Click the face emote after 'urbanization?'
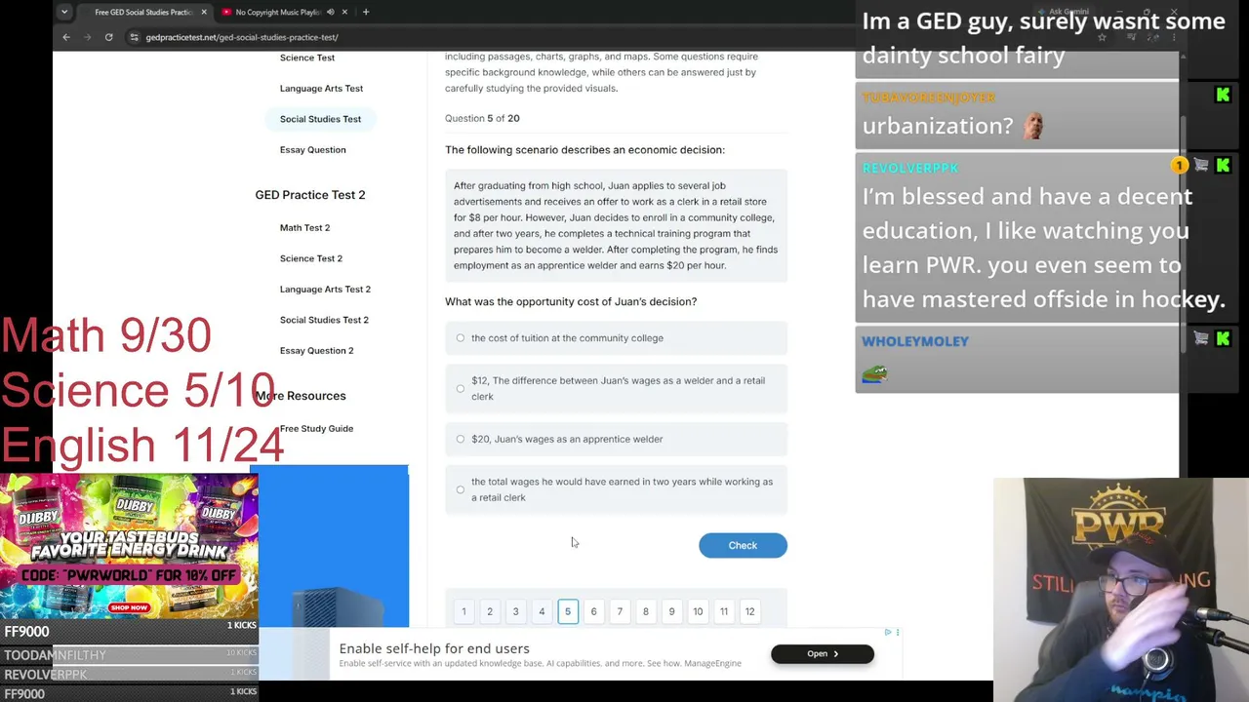This screenshot has width=1249, height=702. coord(1033,126)
